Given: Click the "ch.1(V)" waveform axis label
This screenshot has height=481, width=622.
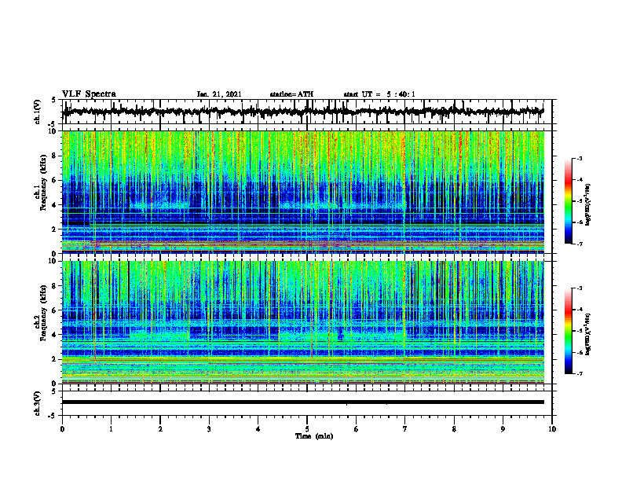Looking at the screenshot, I should click(x=38, y=112).
